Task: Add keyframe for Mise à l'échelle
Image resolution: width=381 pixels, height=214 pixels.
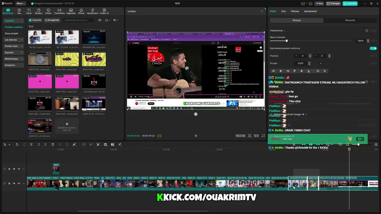Action: 374,41
